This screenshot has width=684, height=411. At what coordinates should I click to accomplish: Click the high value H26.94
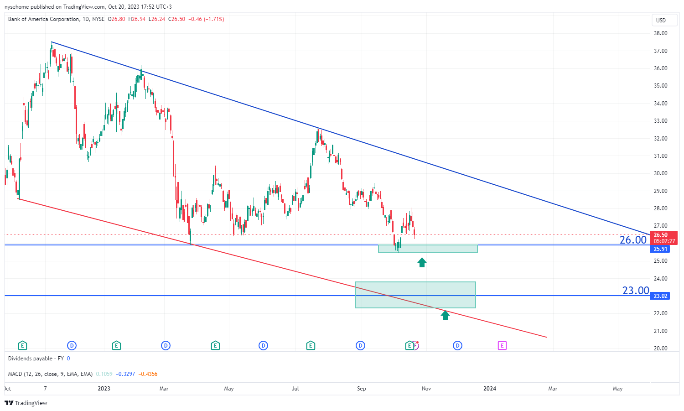pyautogui.click(x=137, y=19)
